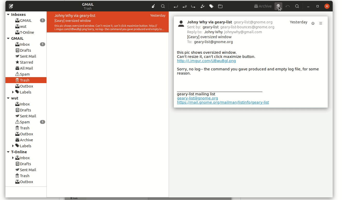Open the Archive folder in wut
Image resolution: width=342 pixels, height=200 pixels.
[26, 140]
